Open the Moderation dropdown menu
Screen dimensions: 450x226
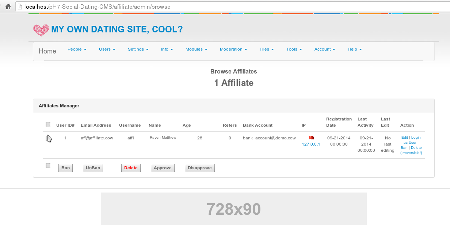pyautogui.click(x=233, y=49)
